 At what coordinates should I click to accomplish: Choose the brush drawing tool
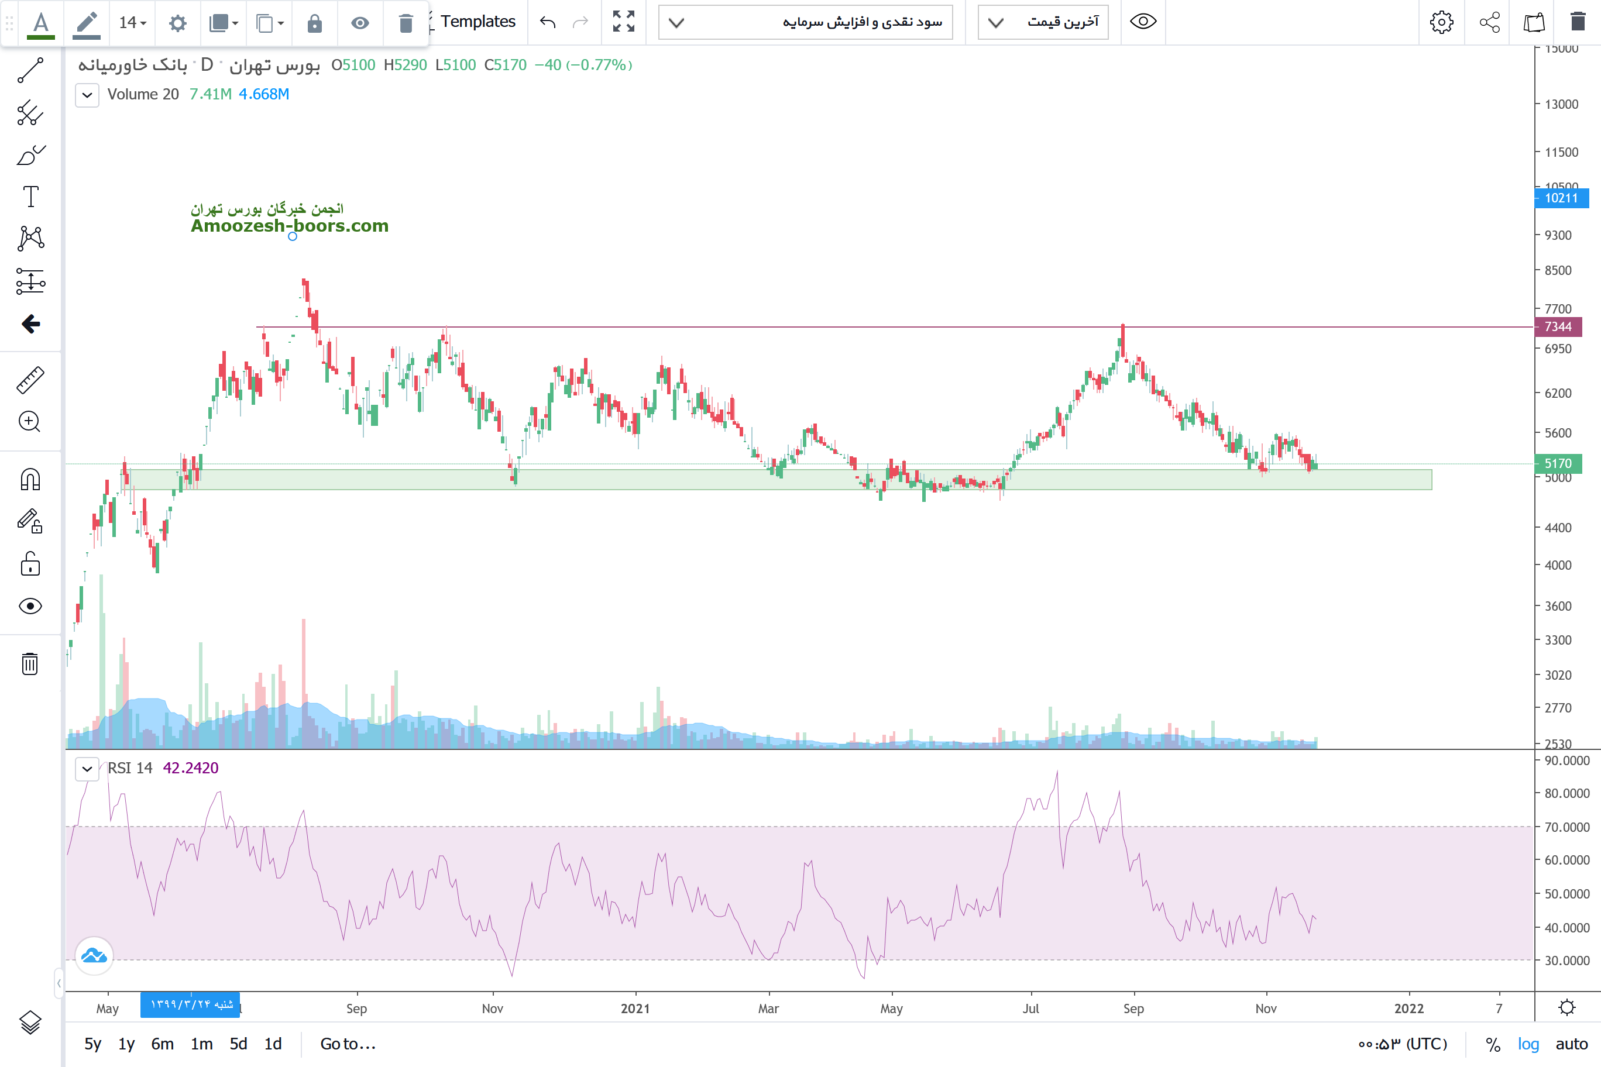click(30, 155)
